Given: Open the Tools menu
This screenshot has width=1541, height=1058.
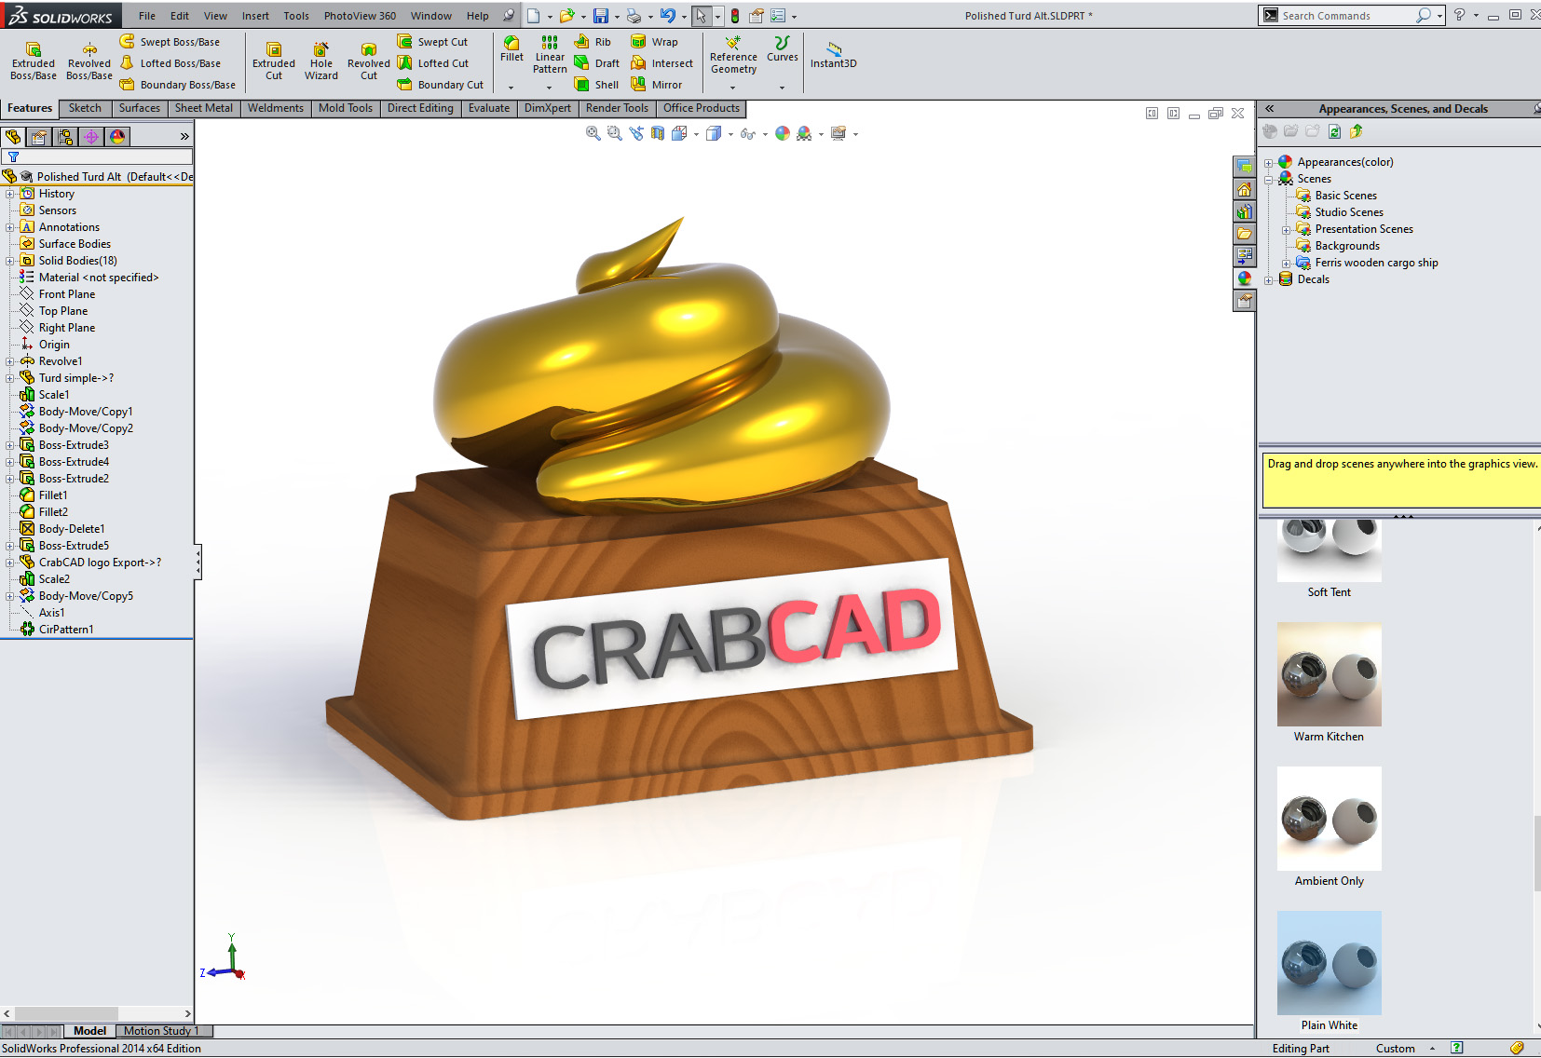Looking at the screenshot, I should click(296, 16).
